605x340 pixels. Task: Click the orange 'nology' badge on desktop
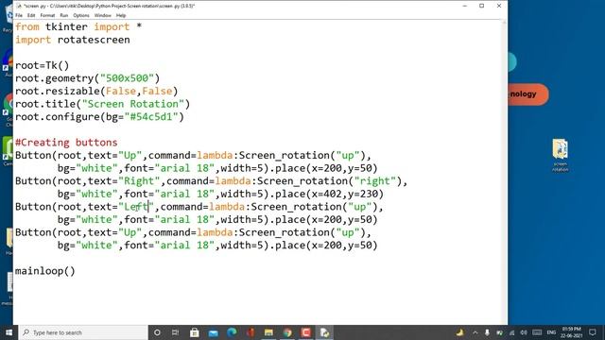coord(527,94)
